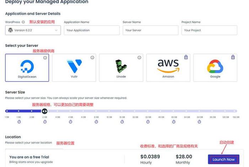249x167 pixels.
Task: Select DigitalOcean as the server provider
Action: tap(27, 68)
